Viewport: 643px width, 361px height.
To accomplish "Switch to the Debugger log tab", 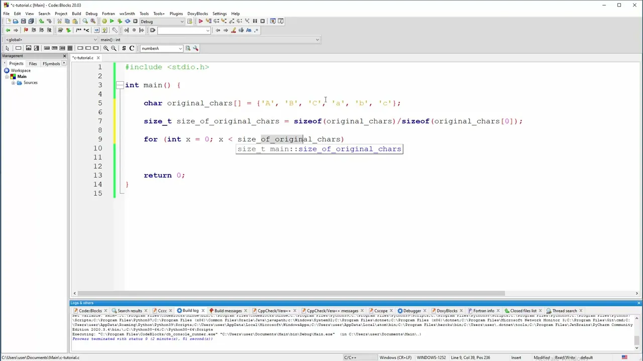I will point(412,311).
